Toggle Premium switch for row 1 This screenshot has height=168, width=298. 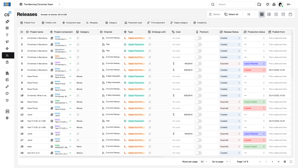[x=198, y=38]
